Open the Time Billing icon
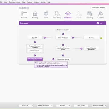The image size is (109, 109). click(x=57, y=14)
